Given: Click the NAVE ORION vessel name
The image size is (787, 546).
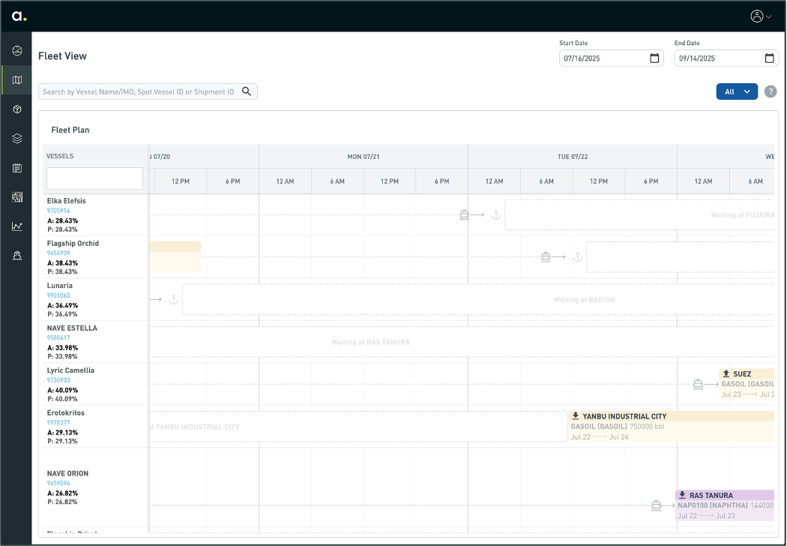Looking at the screenshot, I should click(67, 473).
